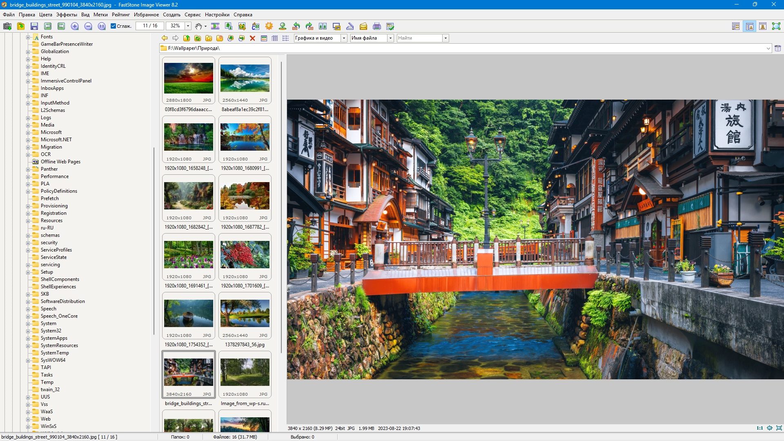
Task: Click the Zoom Out minus icon
Action: (88, 26)
